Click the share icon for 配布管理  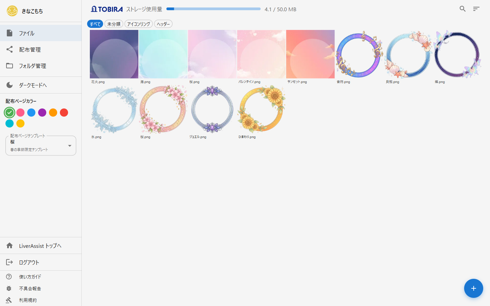[x=10, y=49]
